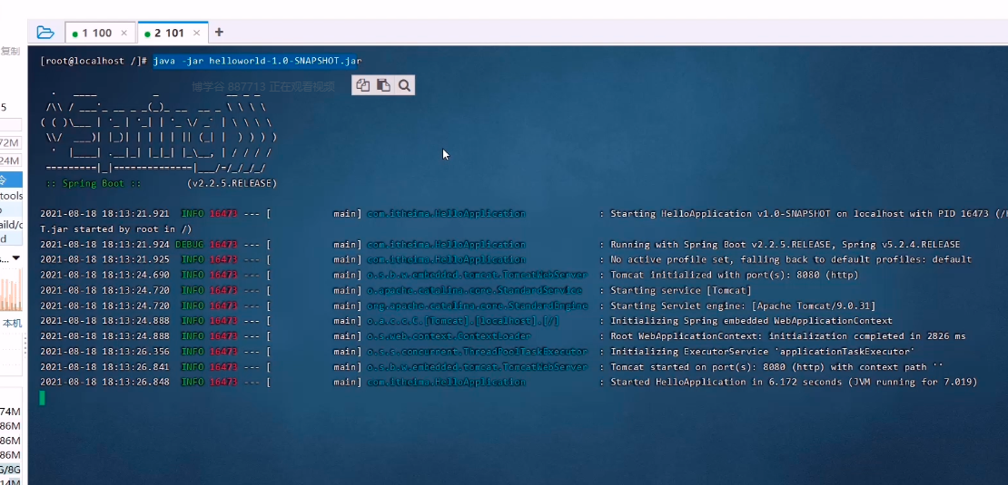Click timestamp '2021-08-18 18:13:26.848'

(x=104, y=383)
